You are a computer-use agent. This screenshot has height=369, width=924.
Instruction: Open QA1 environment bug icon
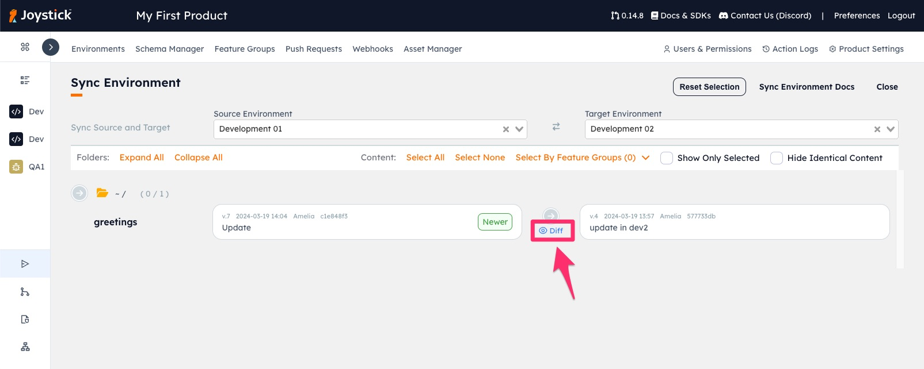16,167
